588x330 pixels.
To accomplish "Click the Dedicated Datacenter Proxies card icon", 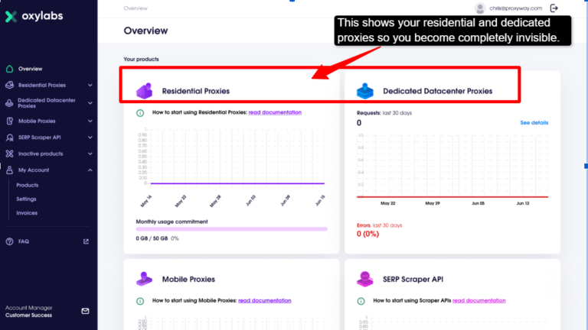I will coord(365,91).
